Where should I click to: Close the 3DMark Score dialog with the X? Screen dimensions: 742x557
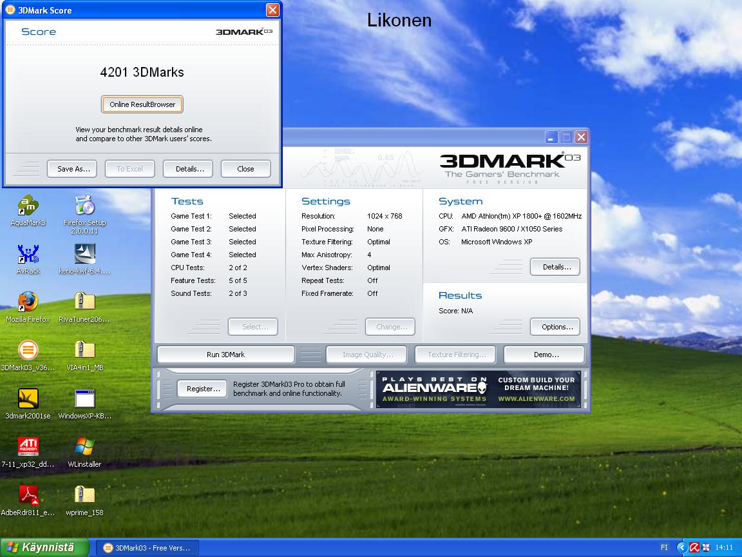coord(272,10)
